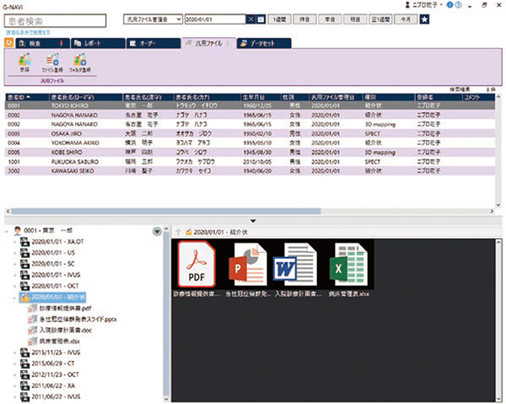Image resolution: width=506 pixels, height=404 pixels.
Task: Collapse patient 0001 panel with round arrow
Action: pyautogui.click(x=157, y=231)
